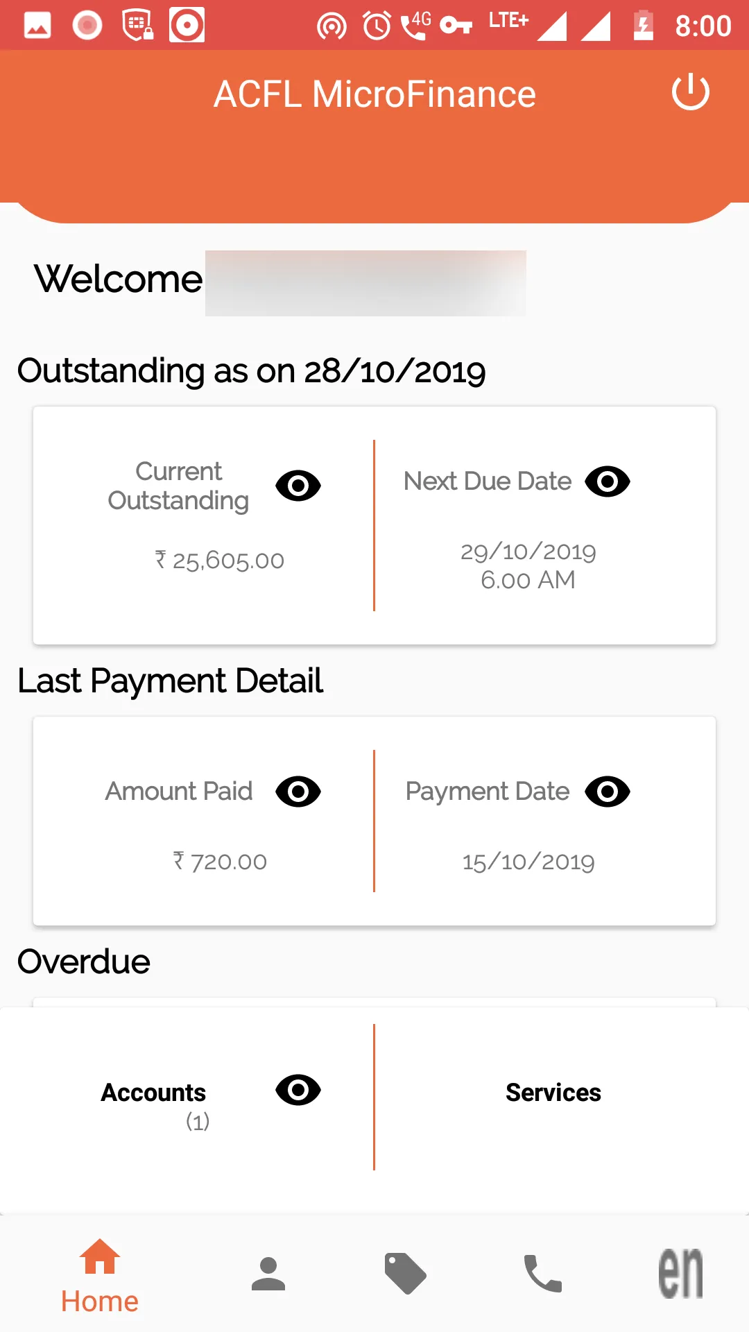Tap the ACFL MicroFinance title

click(x=374, y=94)
